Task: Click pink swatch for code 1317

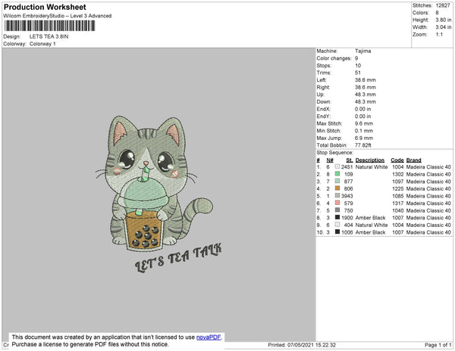Action: click(x=337, y=203)
